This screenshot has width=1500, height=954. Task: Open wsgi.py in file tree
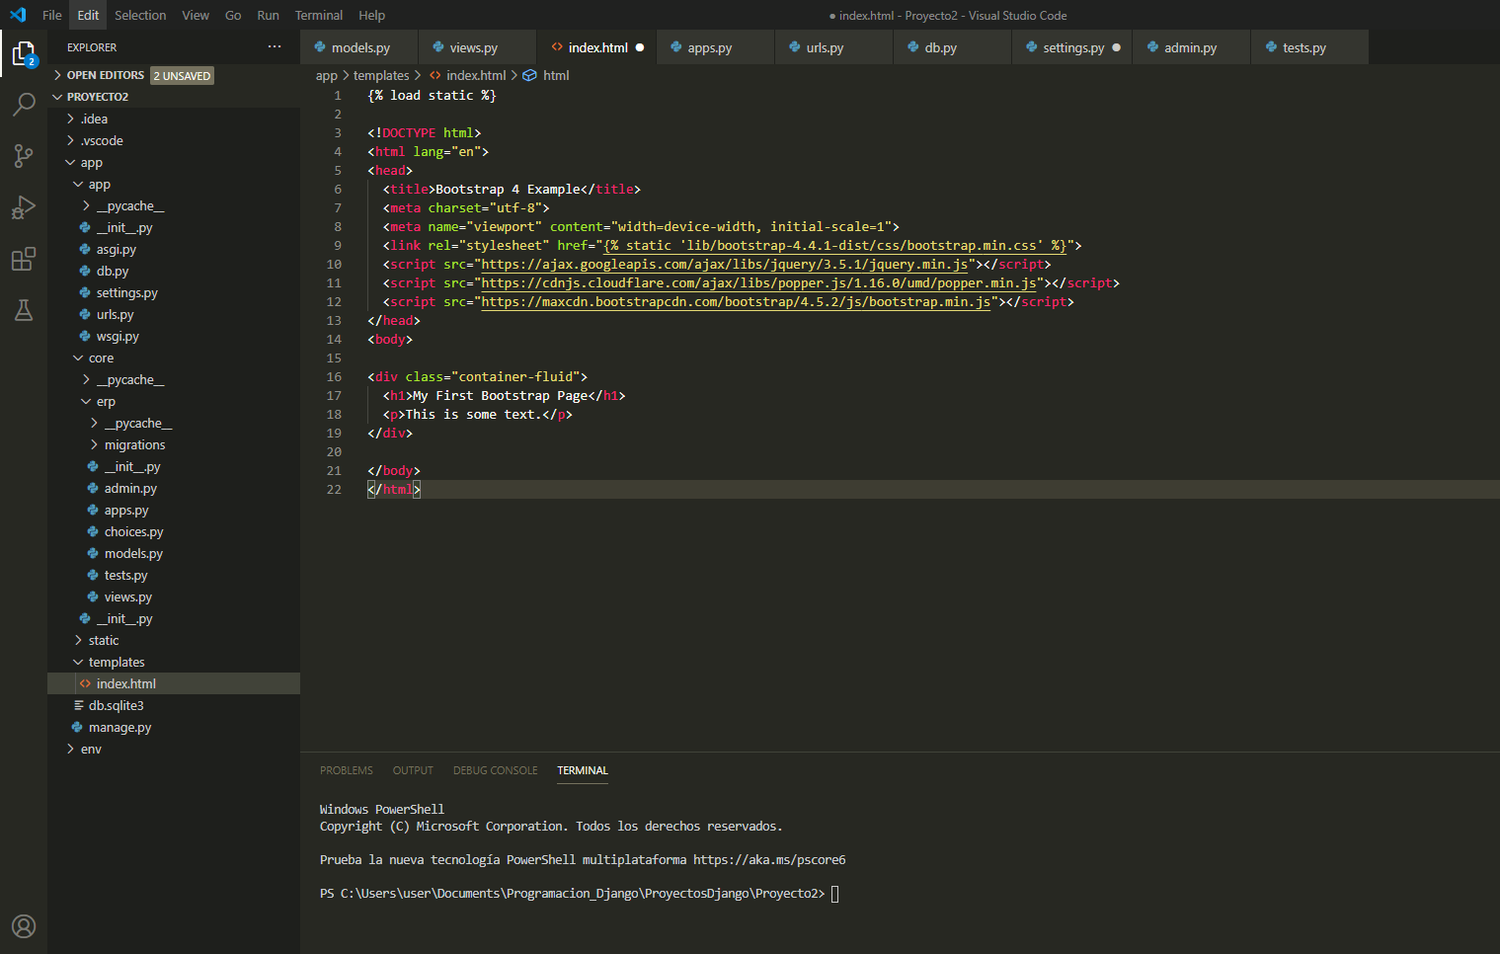tap(174, 336)
